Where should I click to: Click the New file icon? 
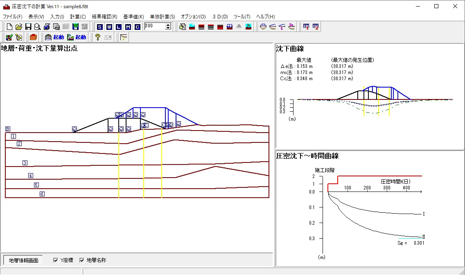10,27
